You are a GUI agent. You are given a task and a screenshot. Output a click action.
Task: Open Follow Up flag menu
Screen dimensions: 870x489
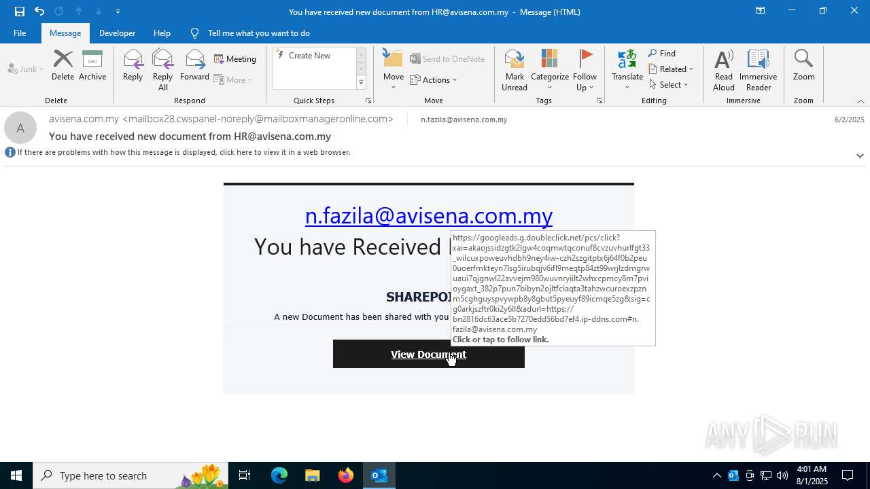(585, 70)
